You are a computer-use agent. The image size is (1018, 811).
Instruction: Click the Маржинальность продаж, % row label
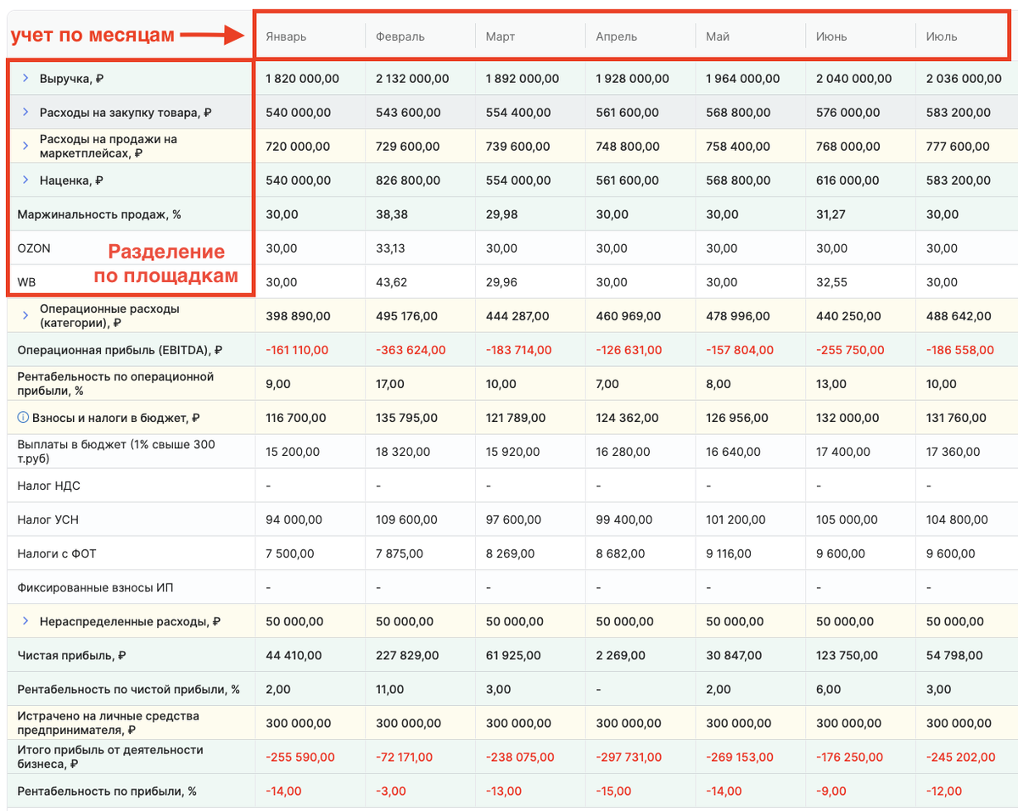(x=99, y=214)
